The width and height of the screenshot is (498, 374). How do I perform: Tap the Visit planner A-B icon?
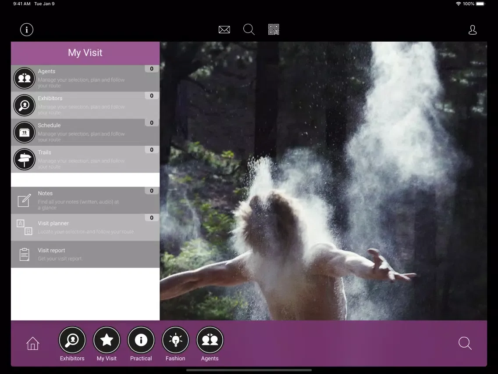click(x=25, y=227)
